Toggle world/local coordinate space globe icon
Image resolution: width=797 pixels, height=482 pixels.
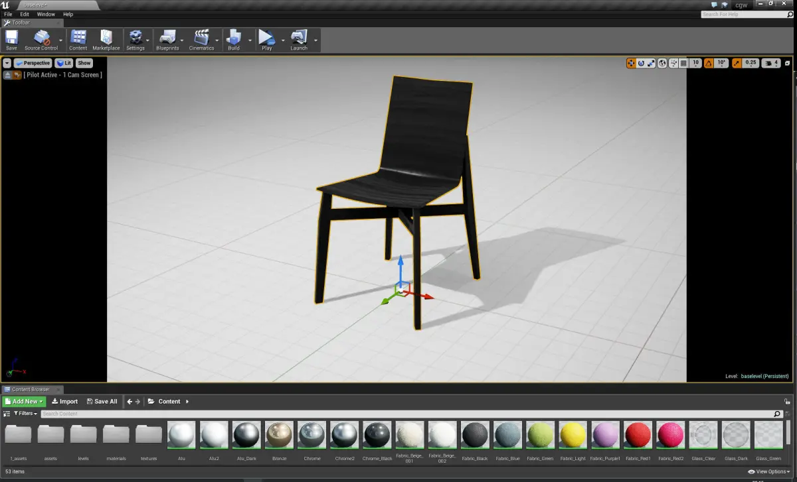(664, 63)
